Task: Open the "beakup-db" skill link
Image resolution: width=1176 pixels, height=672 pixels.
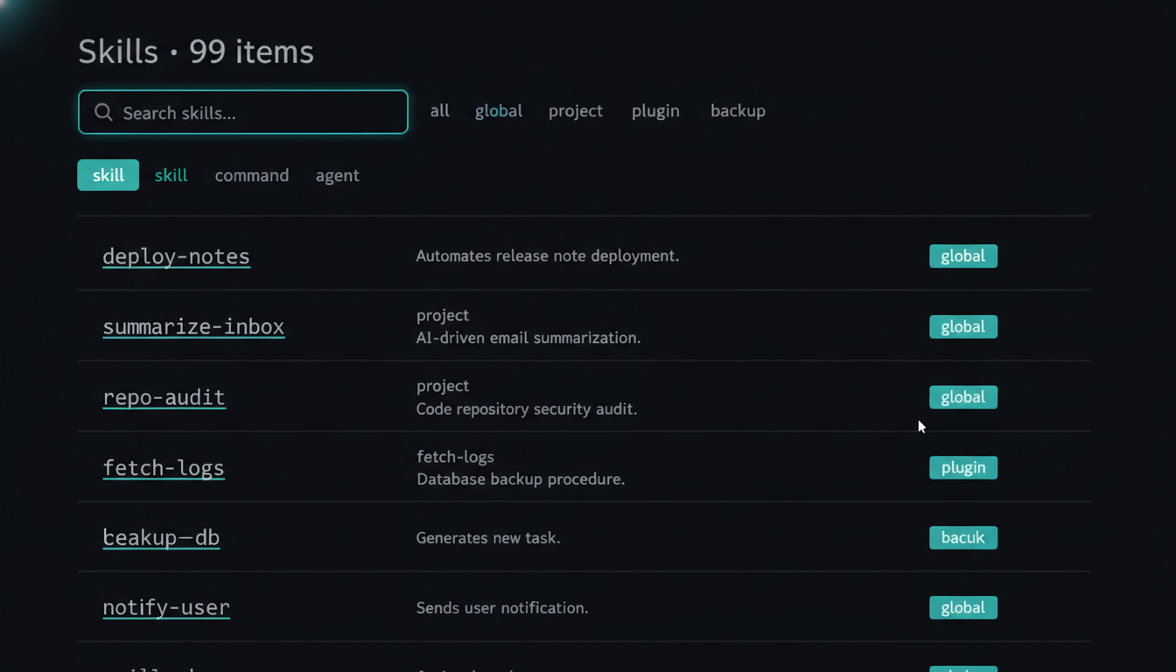Action: [161, 537]
